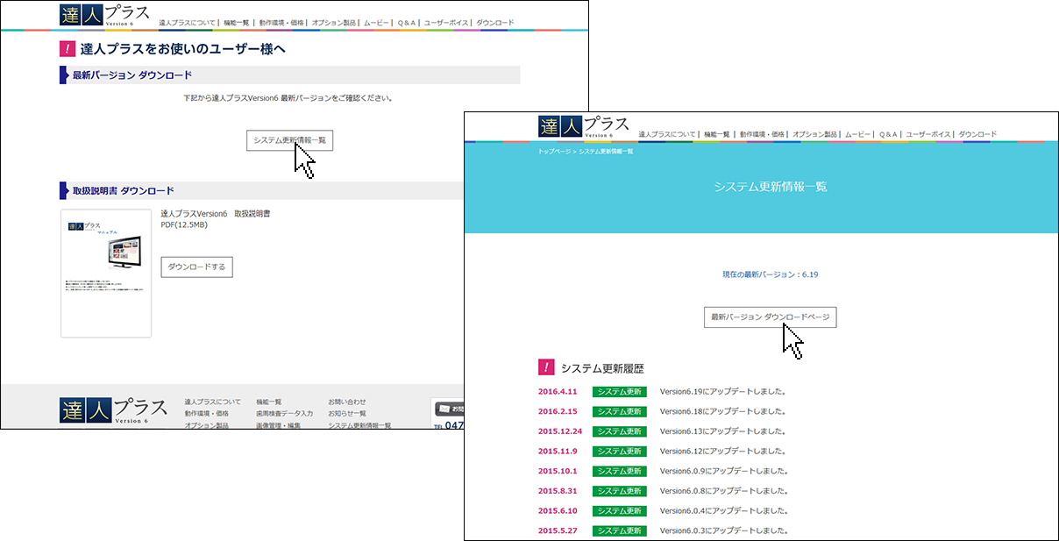1059x541 pixels.
Task: Click Version6.0.8にアップデートしました entry
Action: pyautogui.click(x=724, y=490)
